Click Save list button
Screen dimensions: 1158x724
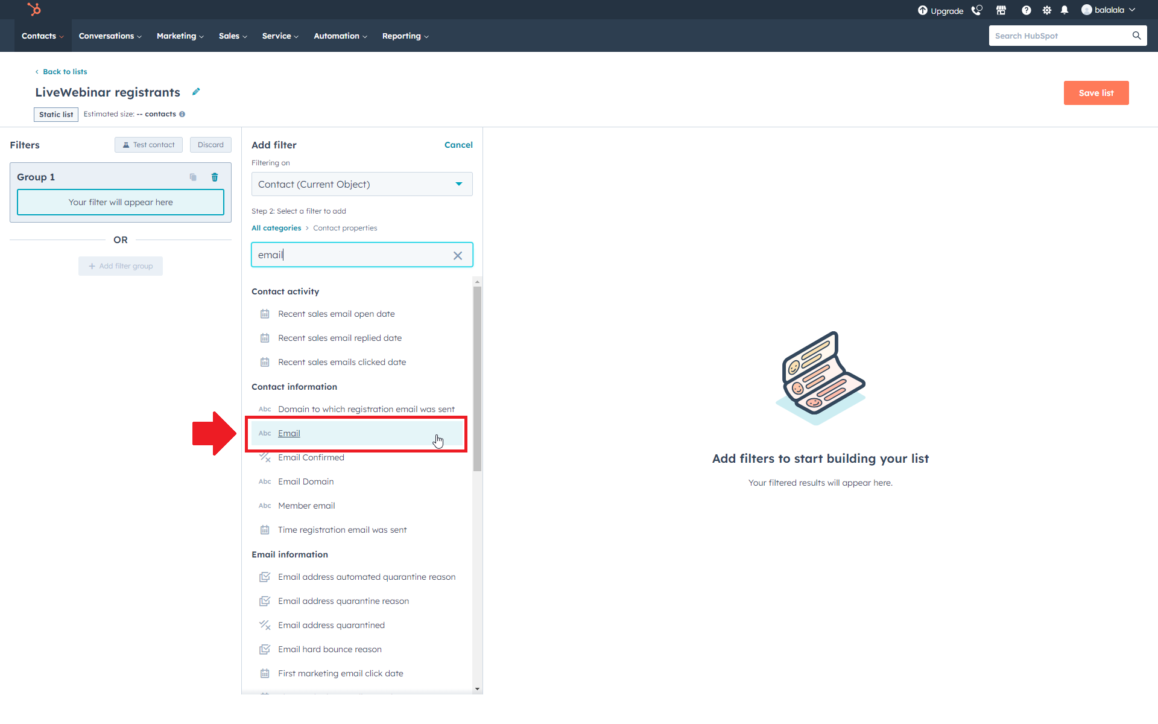pos(1096,93)
